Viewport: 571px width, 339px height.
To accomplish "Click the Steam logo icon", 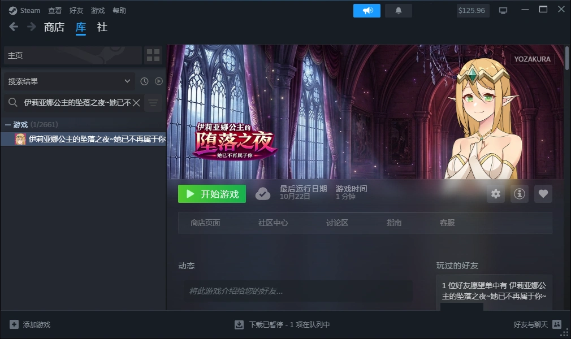I will [13, 11].
